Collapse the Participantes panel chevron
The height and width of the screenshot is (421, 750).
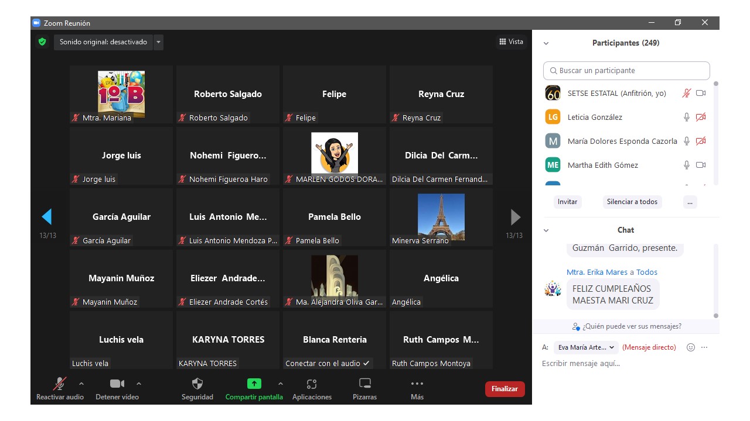pos(546,43)
